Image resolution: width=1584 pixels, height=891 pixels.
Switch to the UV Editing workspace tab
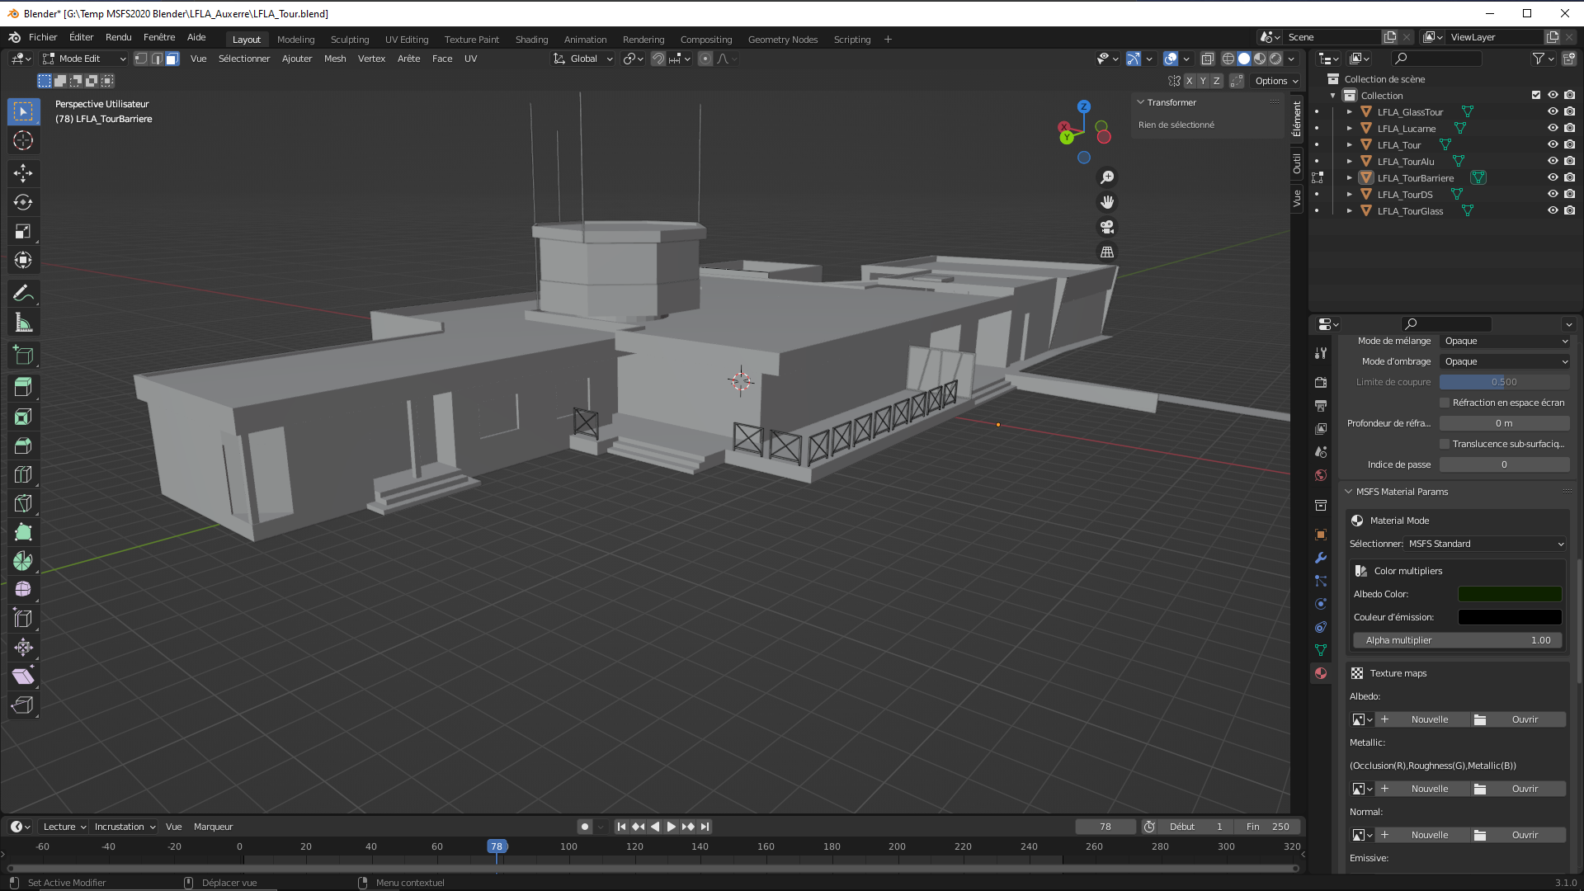pyautogui.click(x=407, y=39)
